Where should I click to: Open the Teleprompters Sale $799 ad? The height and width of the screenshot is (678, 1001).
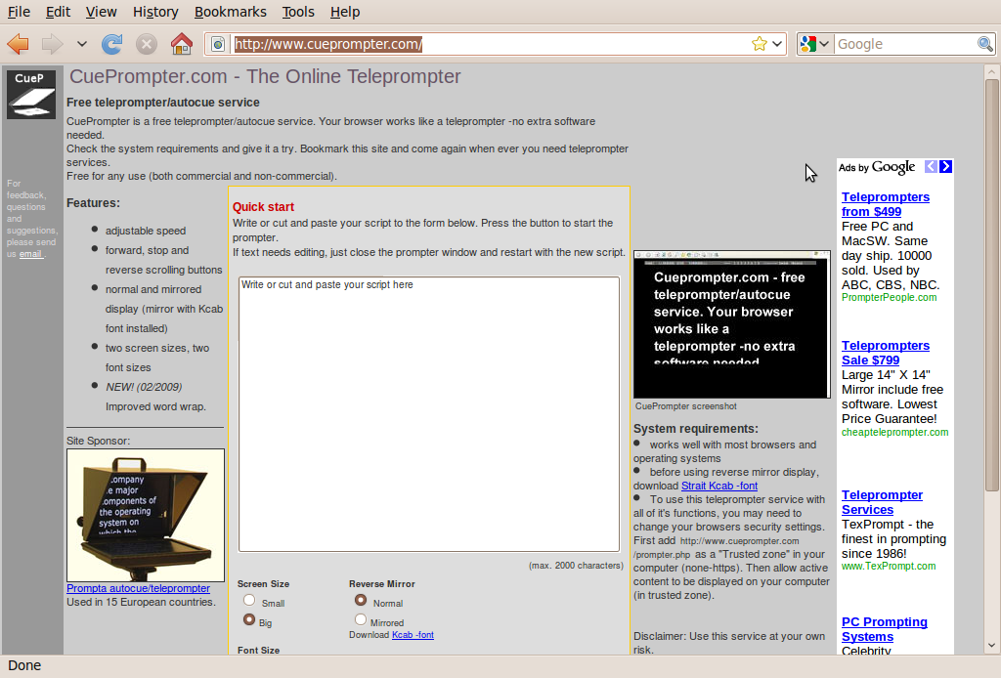tap(886, 353)
